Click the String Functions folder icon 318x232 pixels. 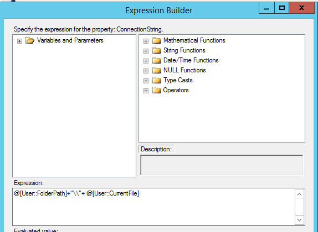pyautogui.click(x=156, y=50)
